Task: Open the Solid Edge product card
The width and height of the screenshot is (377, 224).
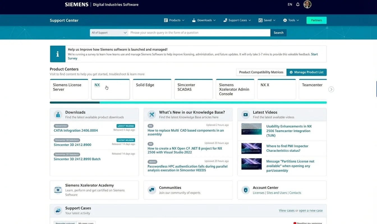Action: pos(152,89)
